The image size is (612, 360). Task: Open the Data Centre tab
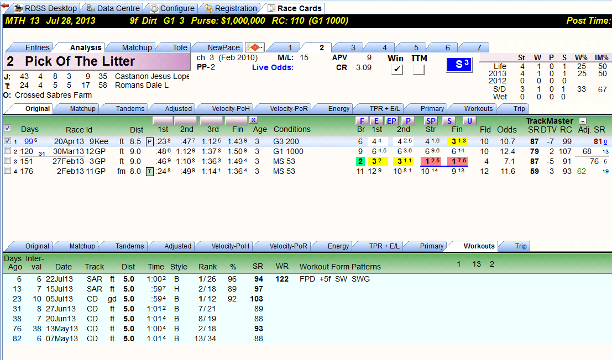coord(113,8)
